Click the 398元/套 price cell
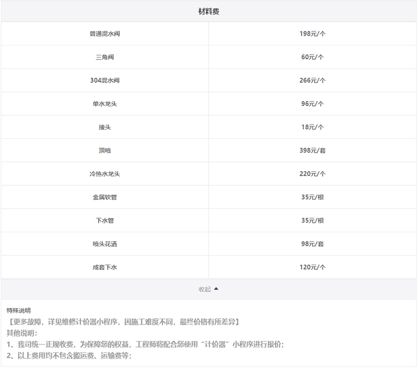The height and width of the screenshot is (368, 418). point(312,150)
